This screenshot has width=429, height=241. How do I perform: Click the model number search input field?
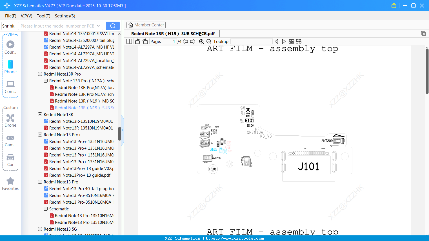(58, 26)
